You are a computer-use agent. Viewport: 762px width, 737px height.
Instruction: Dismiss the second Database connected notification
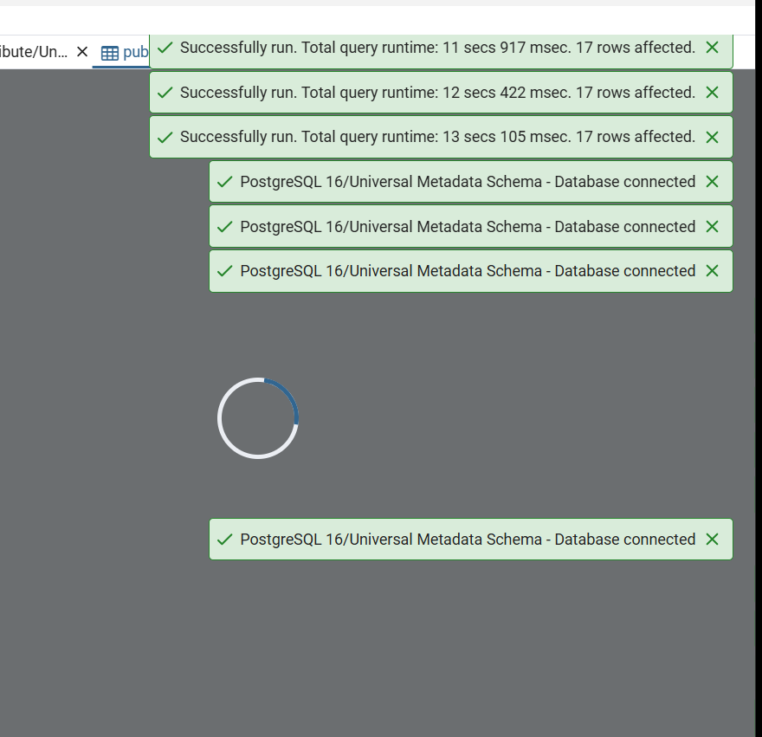712,227
